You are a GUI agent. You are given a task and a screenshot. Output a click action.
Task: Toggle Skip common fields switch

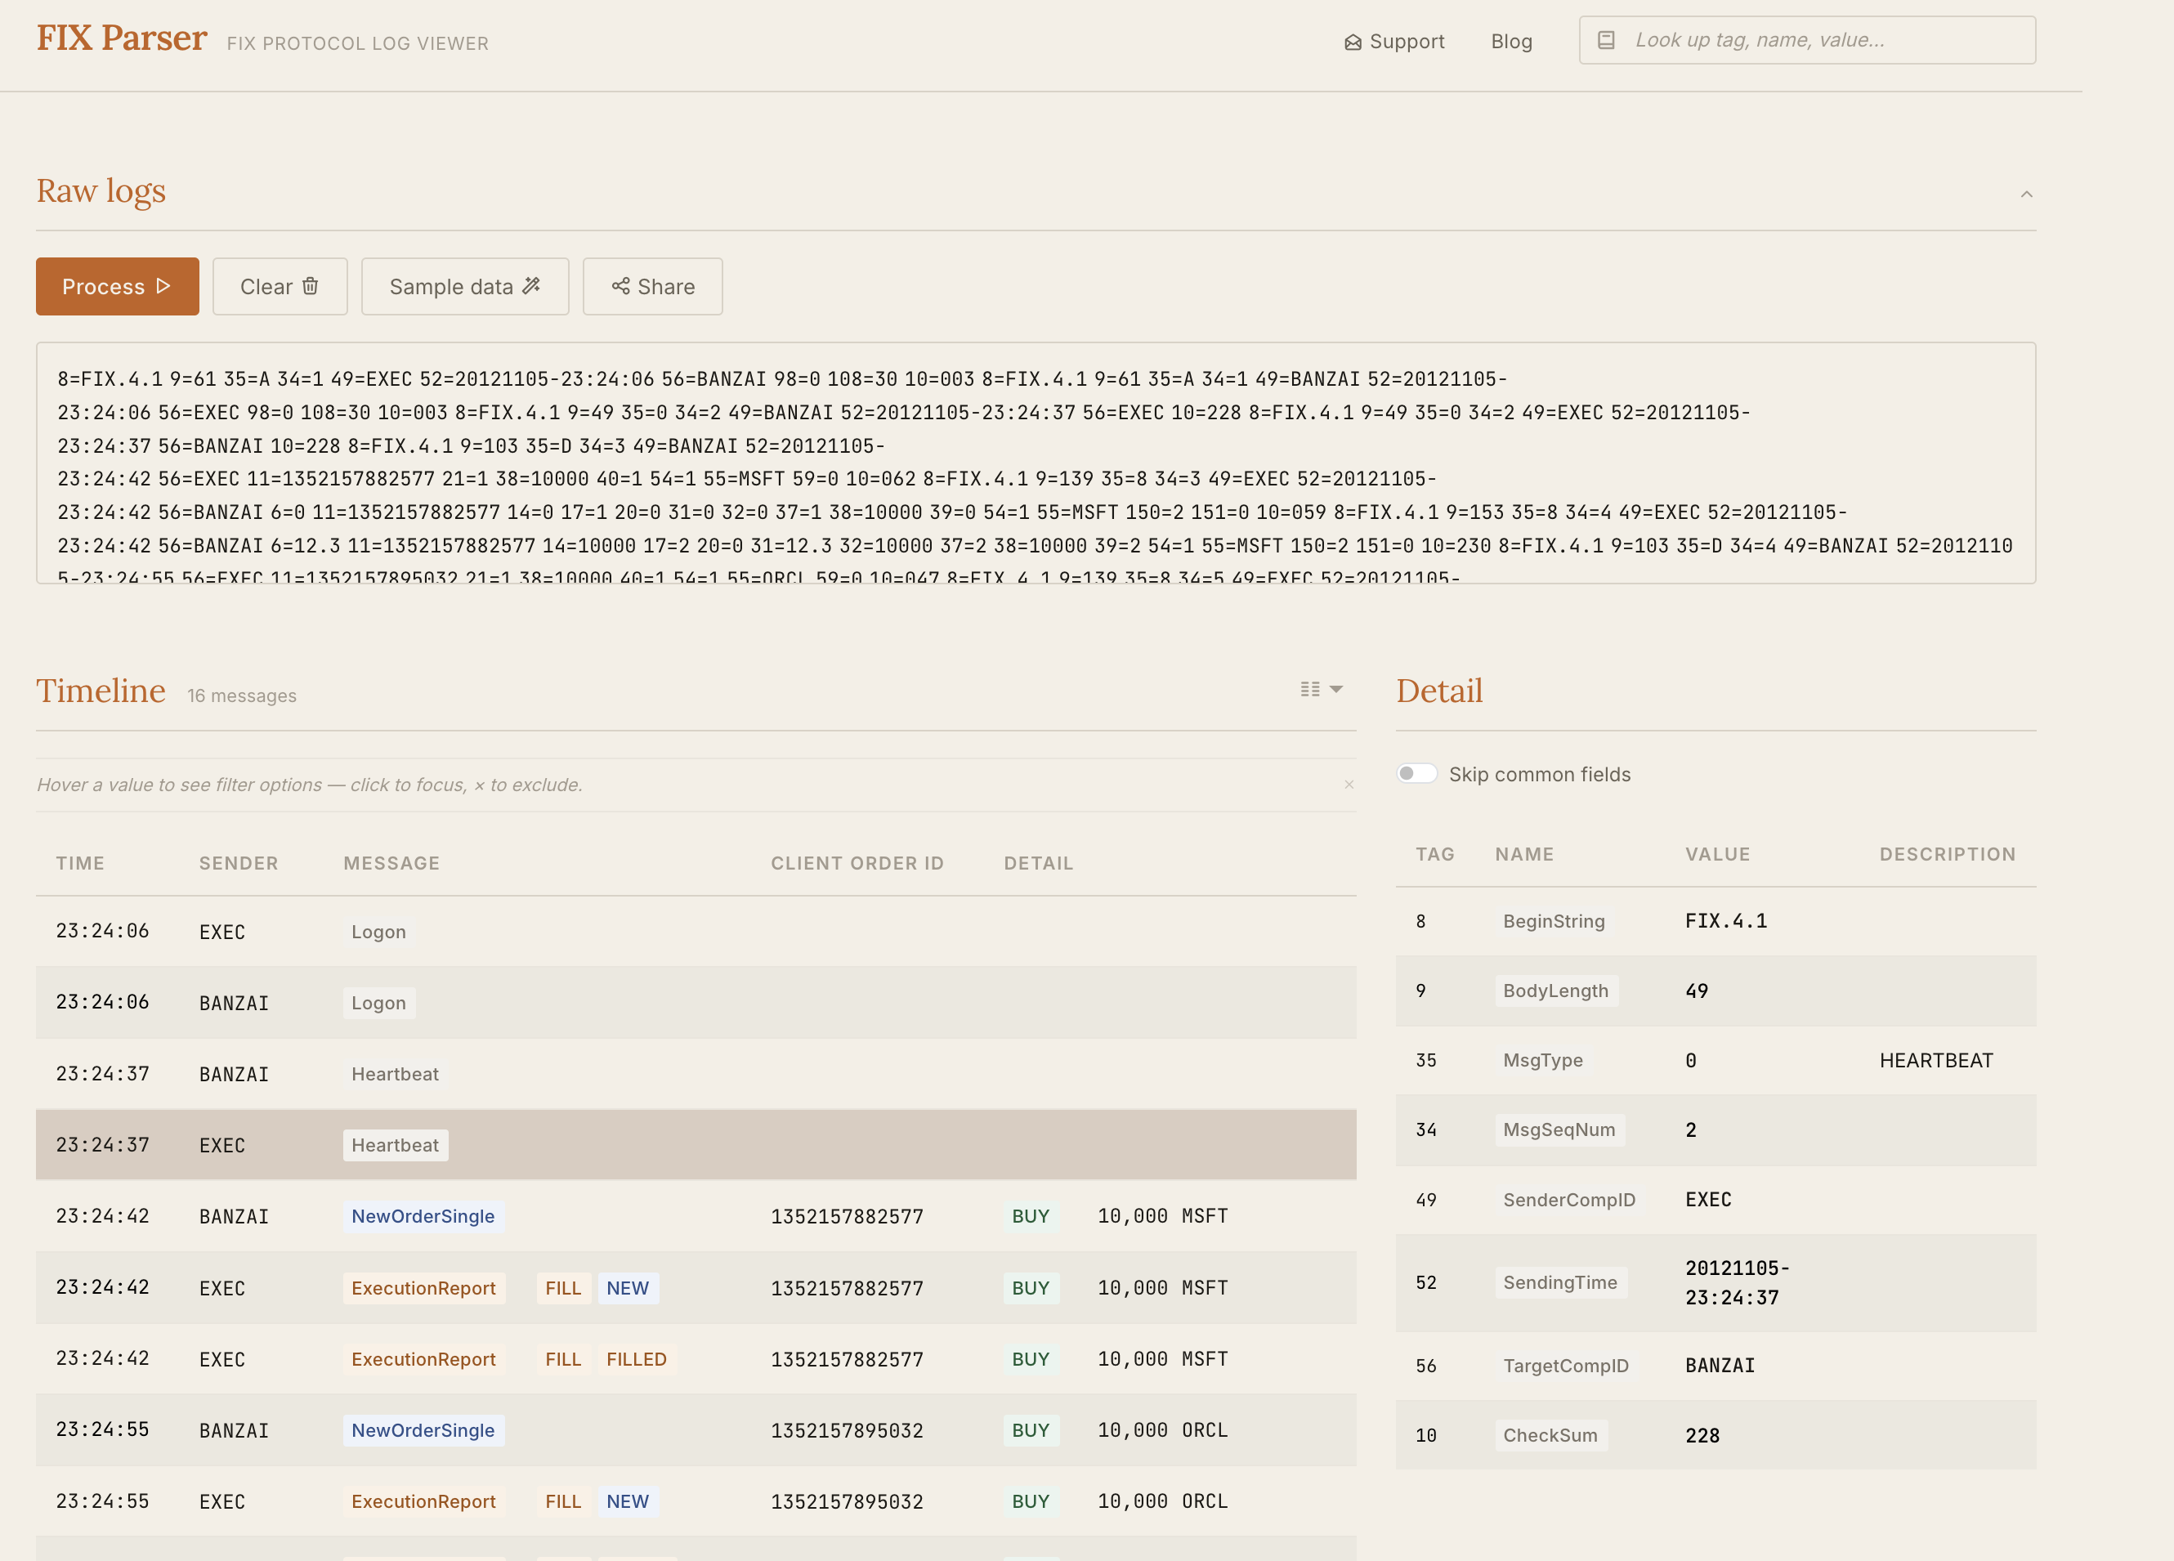coord(1416,773)
